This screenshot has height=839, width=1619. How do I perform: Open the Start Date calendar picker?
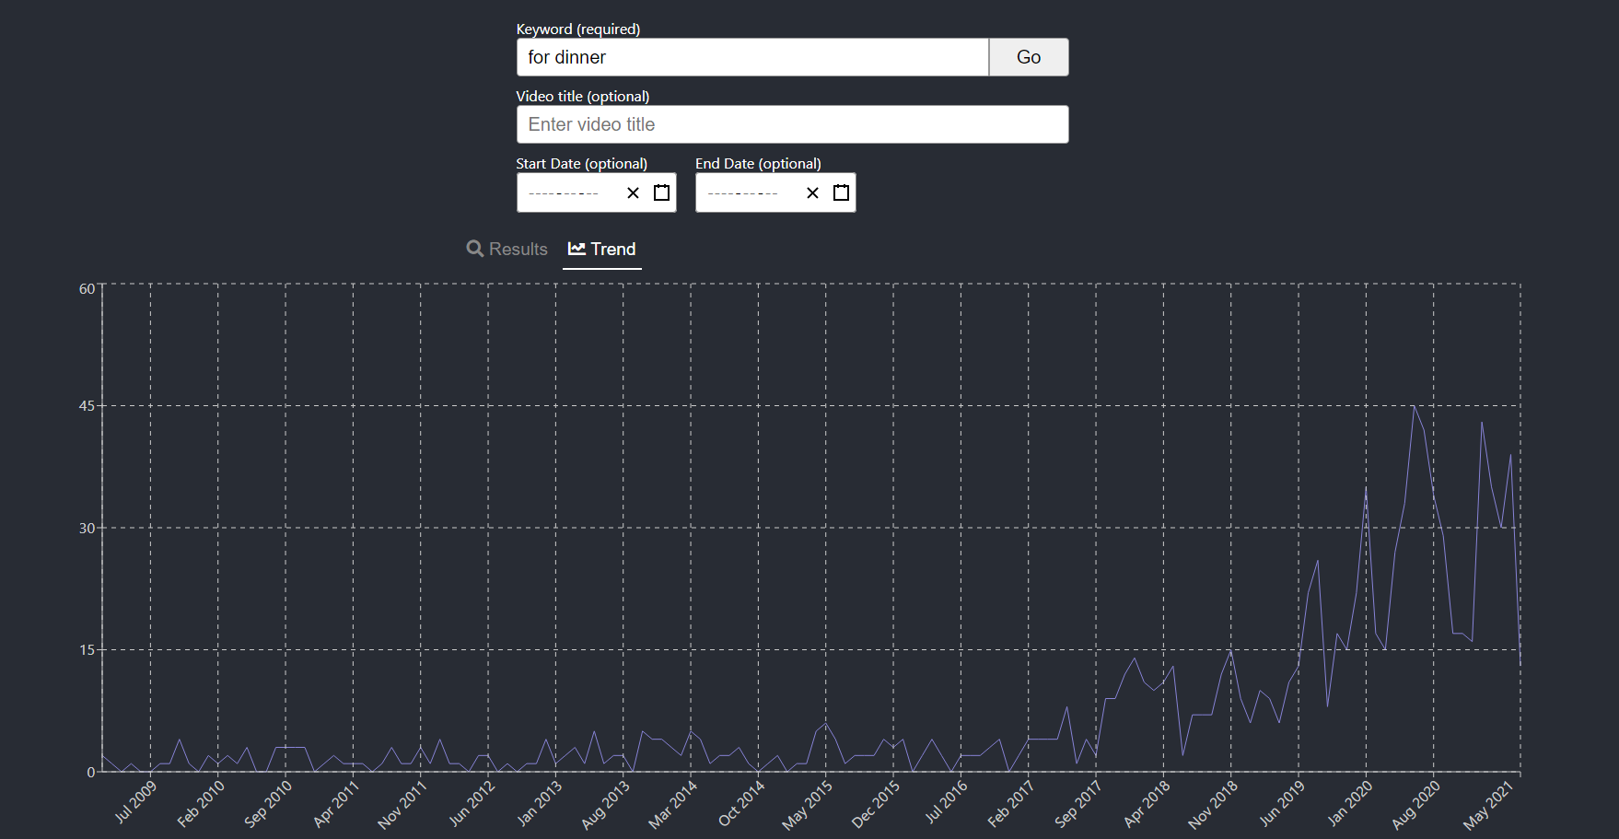661,192
